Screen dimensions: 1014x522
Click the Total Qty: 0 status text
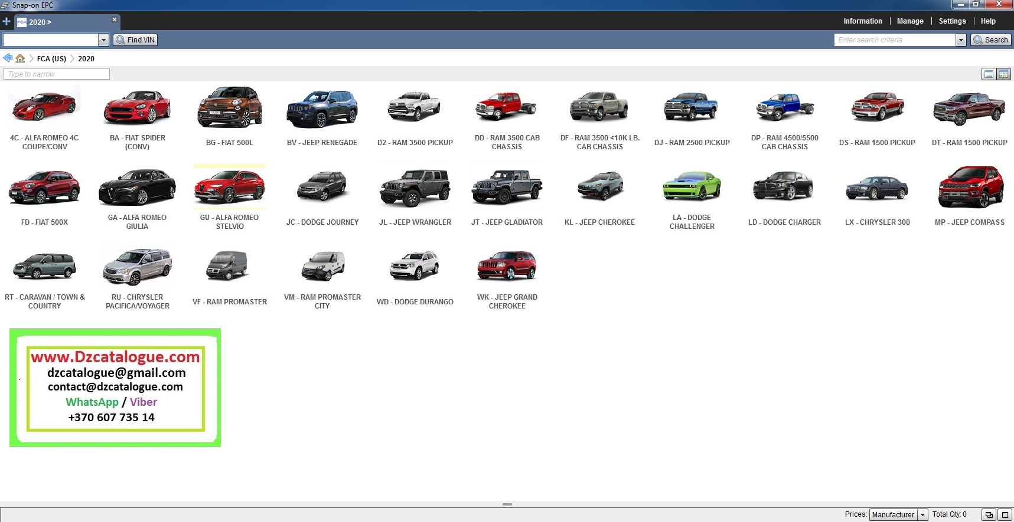tap(949, 514)
